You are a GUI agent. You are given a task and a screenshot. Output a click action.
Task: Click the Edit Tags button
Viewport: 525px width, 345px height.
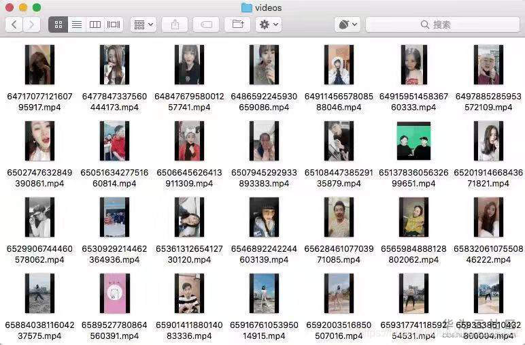(x=206, y=24)
